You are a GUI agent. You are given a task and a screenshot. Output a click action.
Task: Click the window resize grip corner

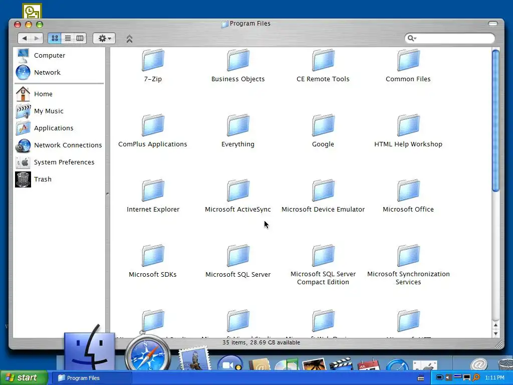point(498,343)
